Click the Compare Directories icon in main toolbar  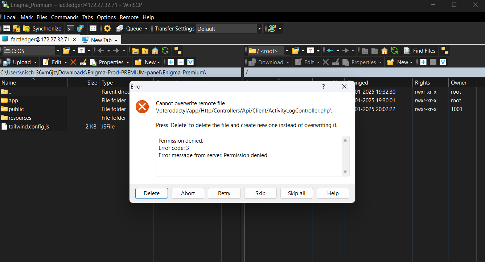point(7,28)
